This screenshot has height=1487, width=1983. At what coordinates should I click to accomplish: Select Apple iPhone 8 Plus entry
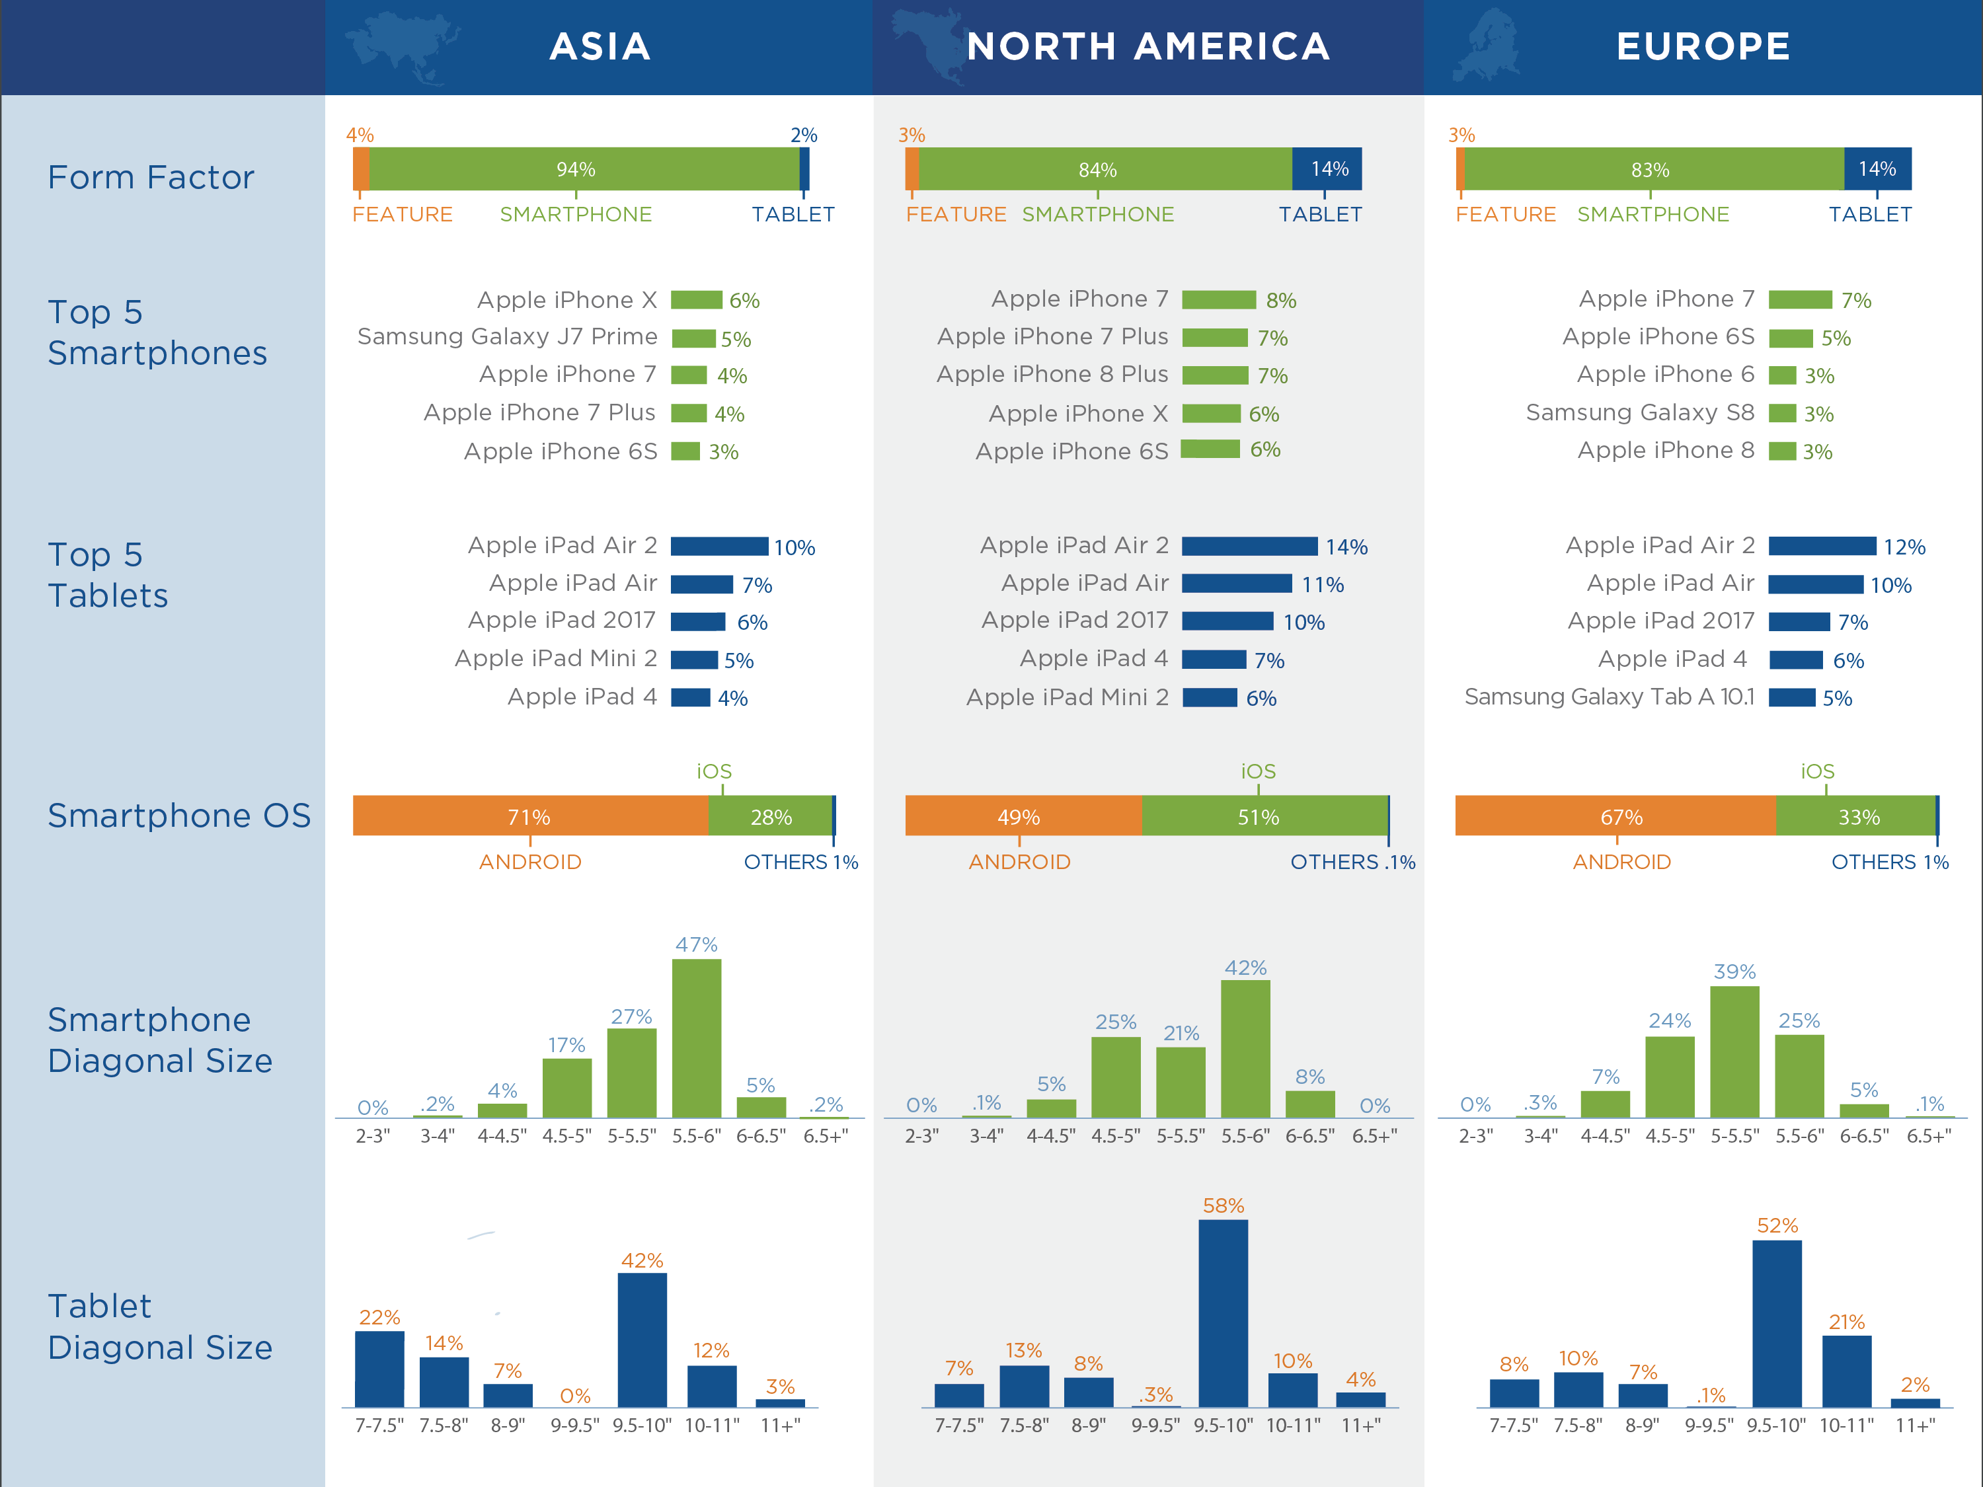(1052, 374)
